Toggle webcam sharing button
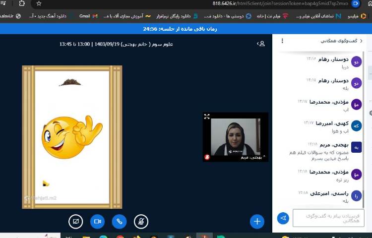This screenshot has width=372, height=238. (x=98, y=221)
